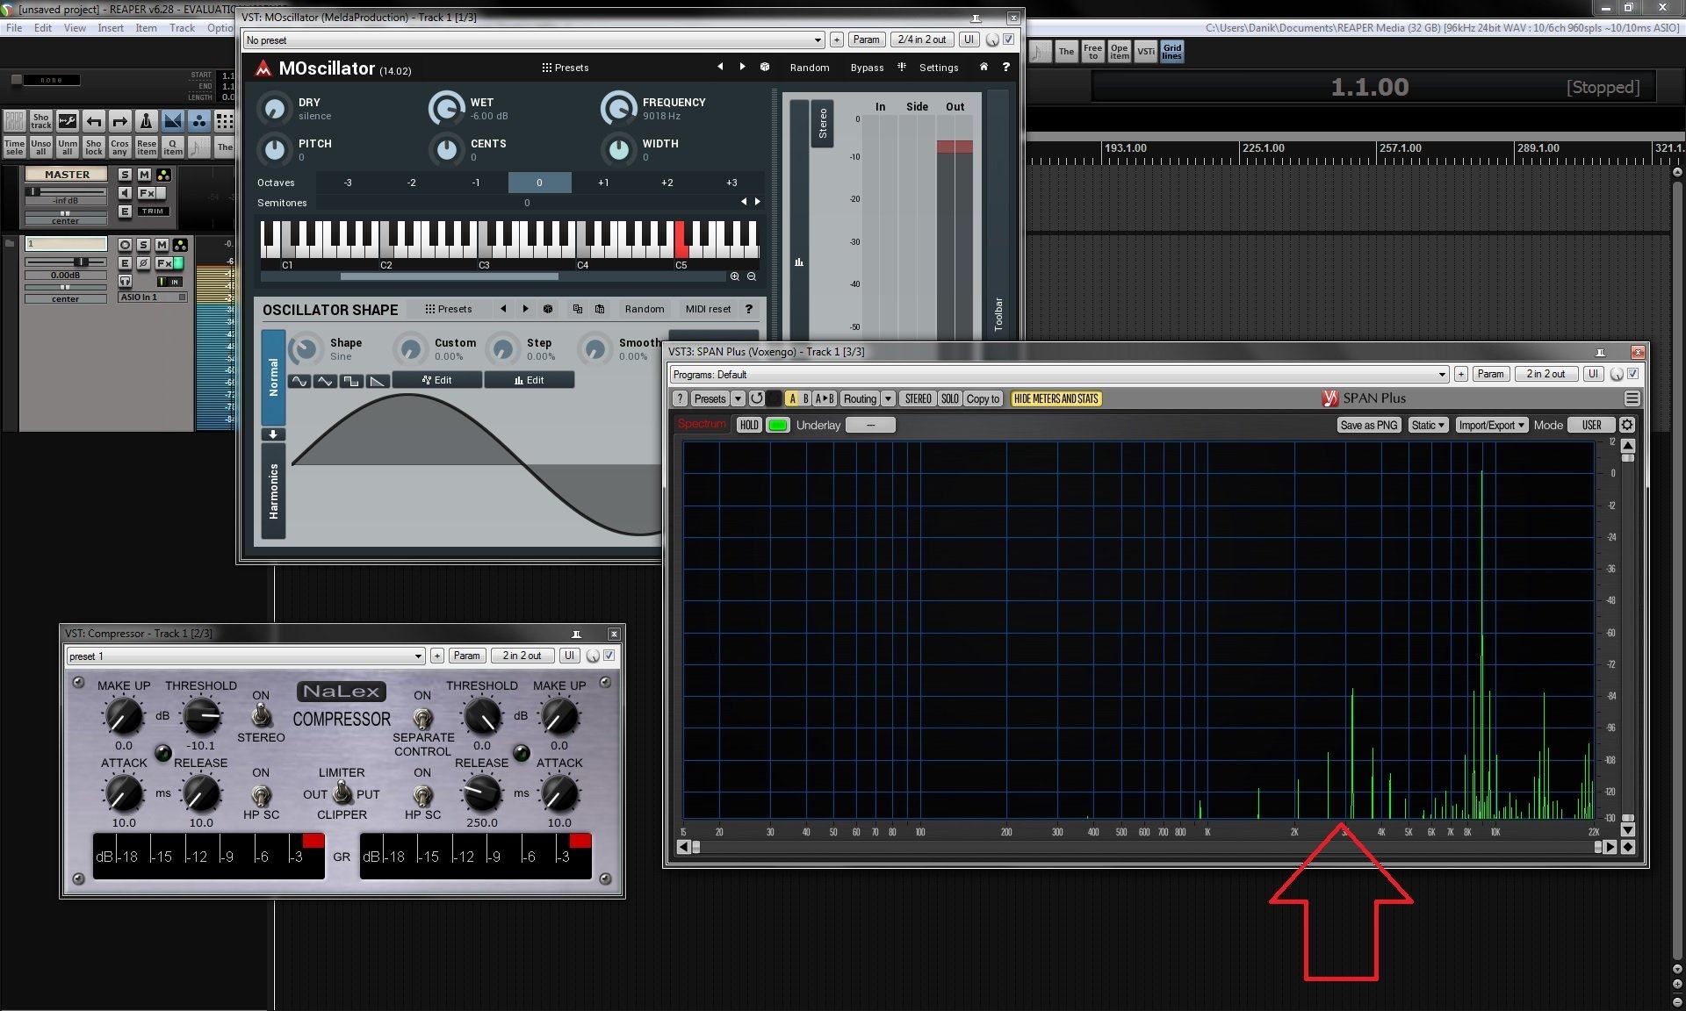Mute the MASTER track
The image size is (1686, 1011).
click(x=144, y=175)
